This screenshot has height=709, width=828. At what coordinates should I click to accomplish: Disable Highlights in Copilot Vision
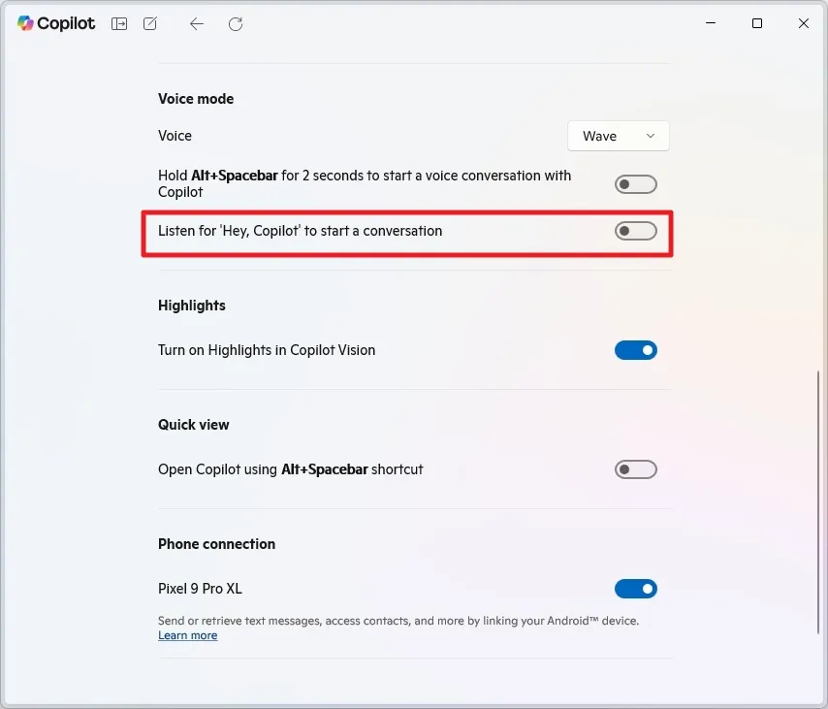pos(636,350)
